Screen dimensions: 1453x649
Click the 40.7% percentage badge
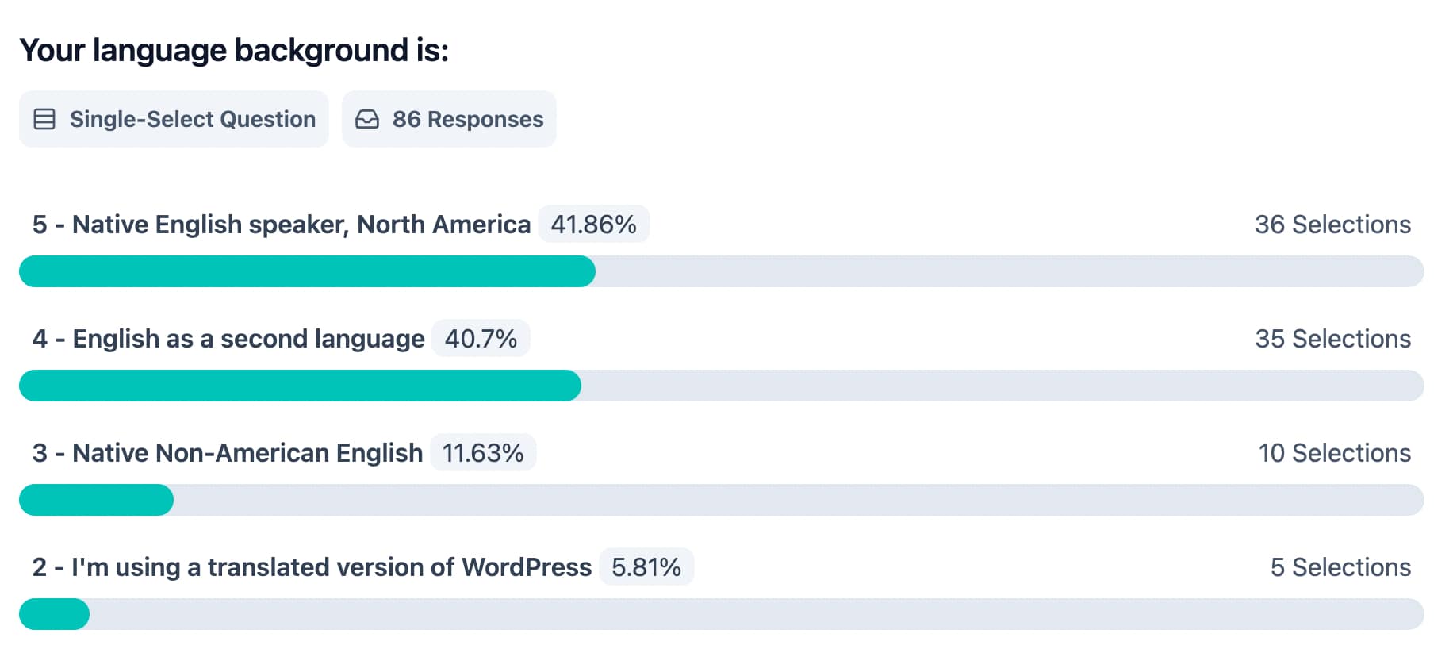pyautogui.click(x=481, y=339)
